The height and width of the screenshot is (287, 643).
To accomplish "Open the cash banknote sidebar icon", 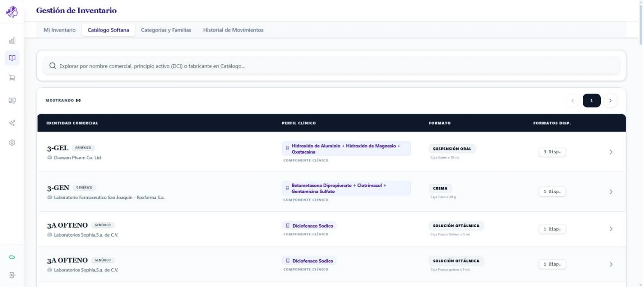I will pyautogui.click(x=12, y=100).
